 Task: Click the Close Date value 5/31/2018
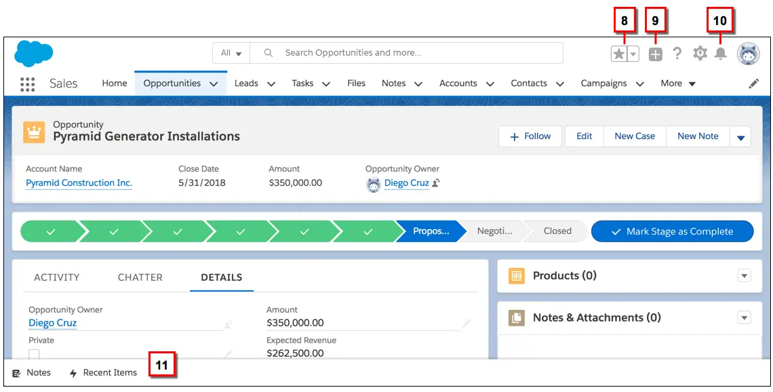[x=201, y=183]
